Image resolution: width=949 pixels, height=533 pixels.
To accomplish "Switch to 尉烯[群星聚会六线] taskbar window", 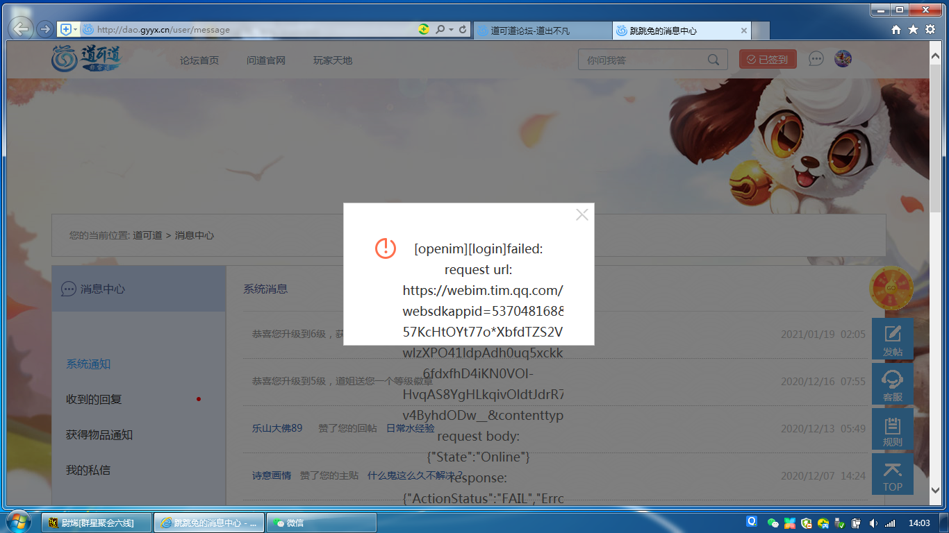I will tap(97, 523).
